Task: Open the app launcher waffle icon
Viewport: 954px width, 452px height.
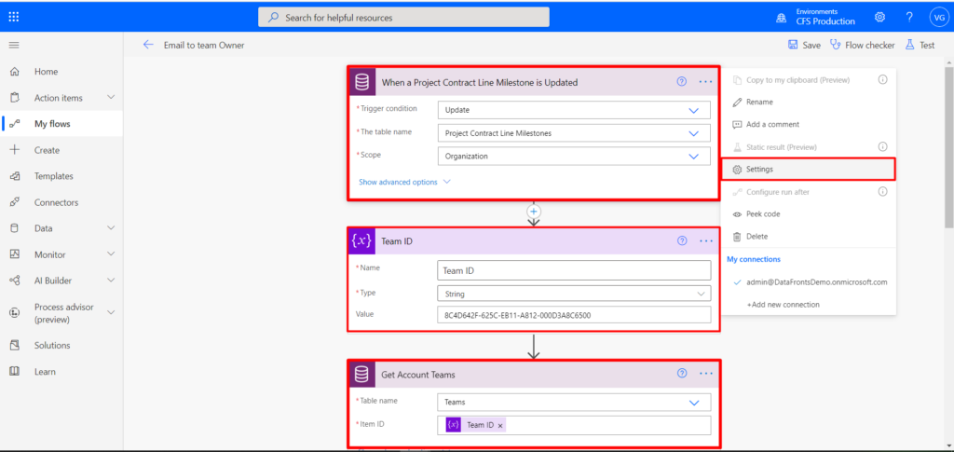Action: 13,17
